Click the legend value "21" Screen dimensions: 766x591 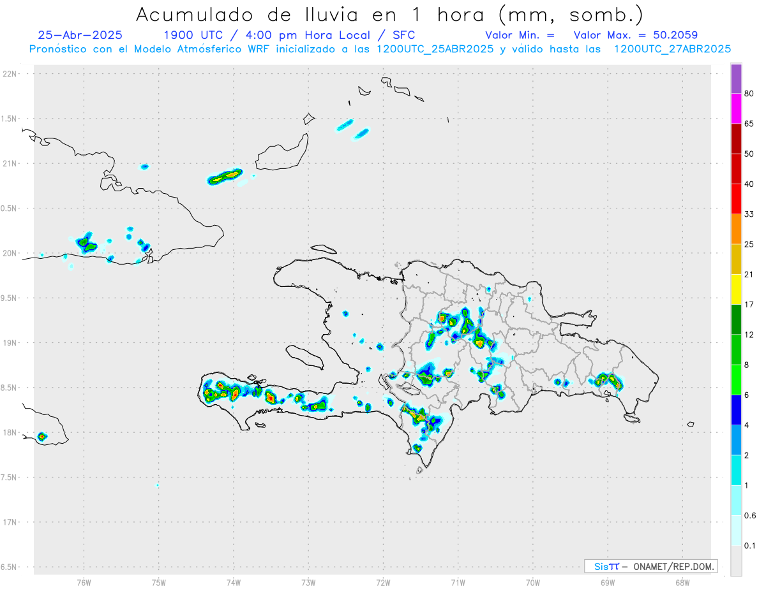point(749,275)
